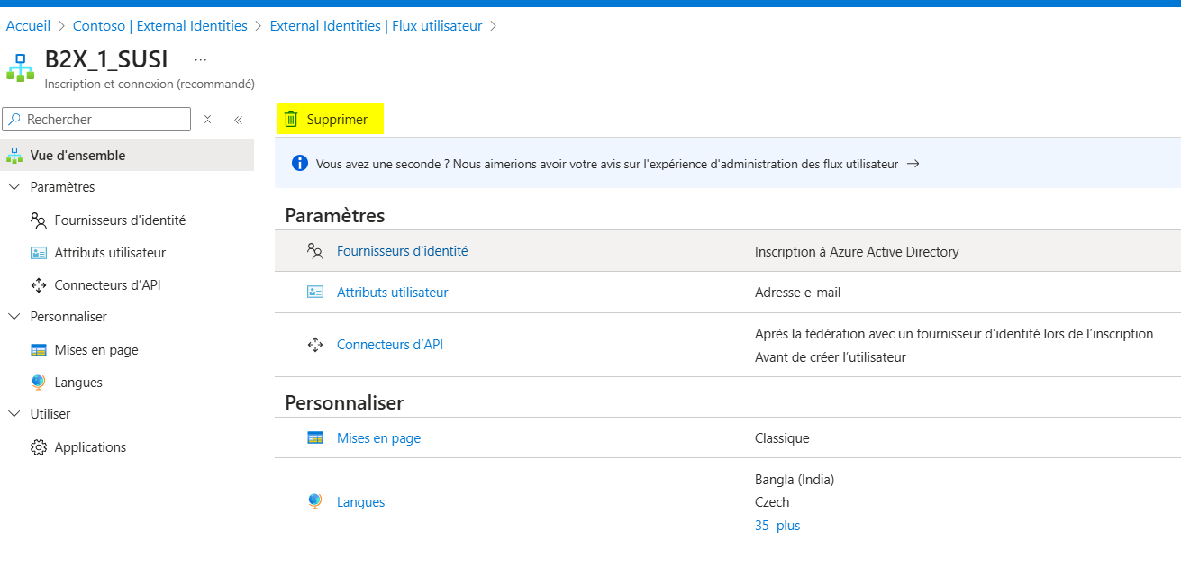The image size is (1181, 567).
Task: Click the Langues globe icon in sidebar
Action: 38,382
